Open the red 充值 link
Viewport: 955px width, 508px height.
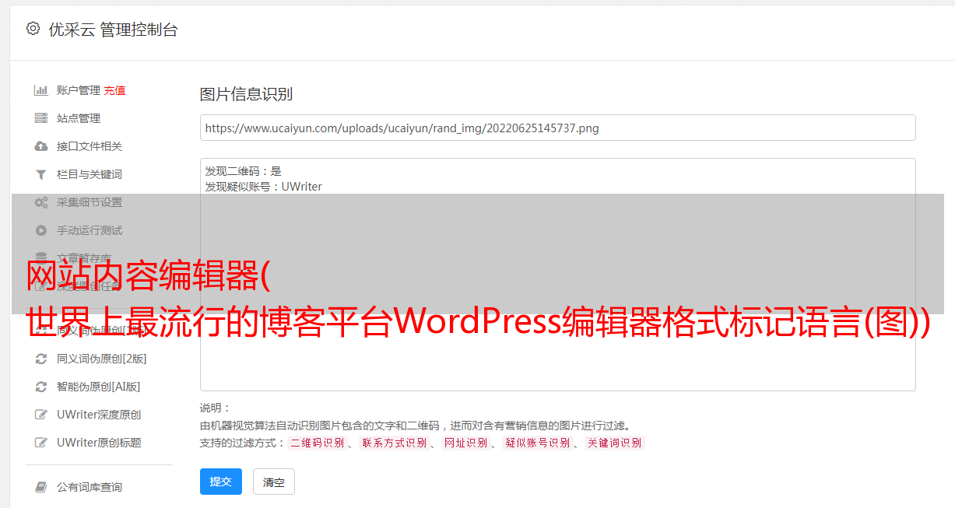pyautogui.click(x=114, y=90)
